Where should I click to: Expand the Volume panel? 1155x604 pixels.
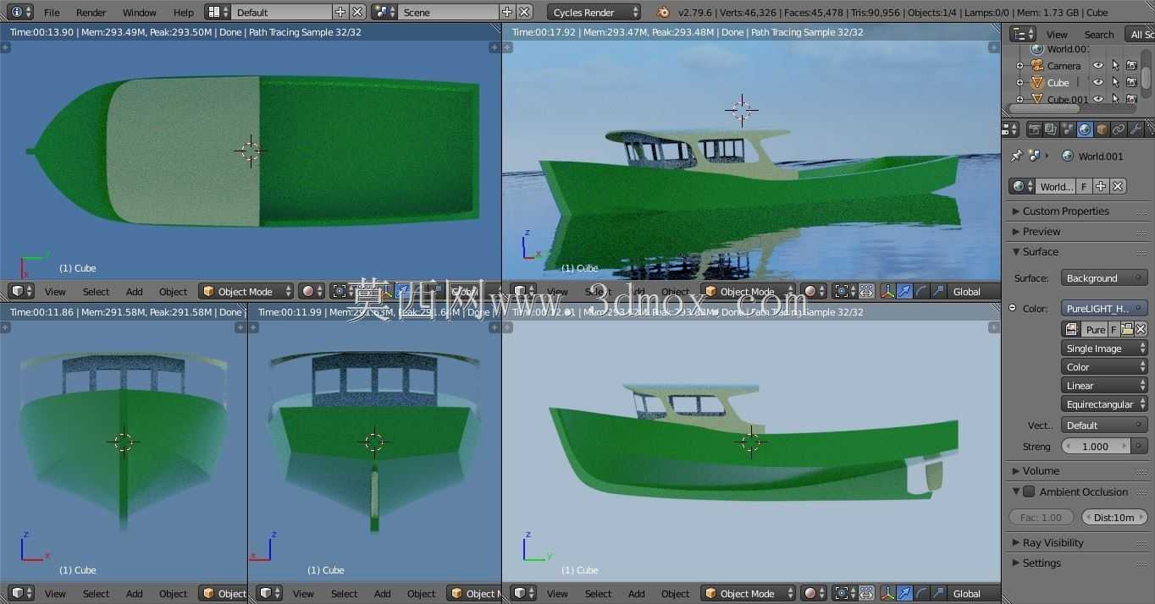(x=1041, y=470)
